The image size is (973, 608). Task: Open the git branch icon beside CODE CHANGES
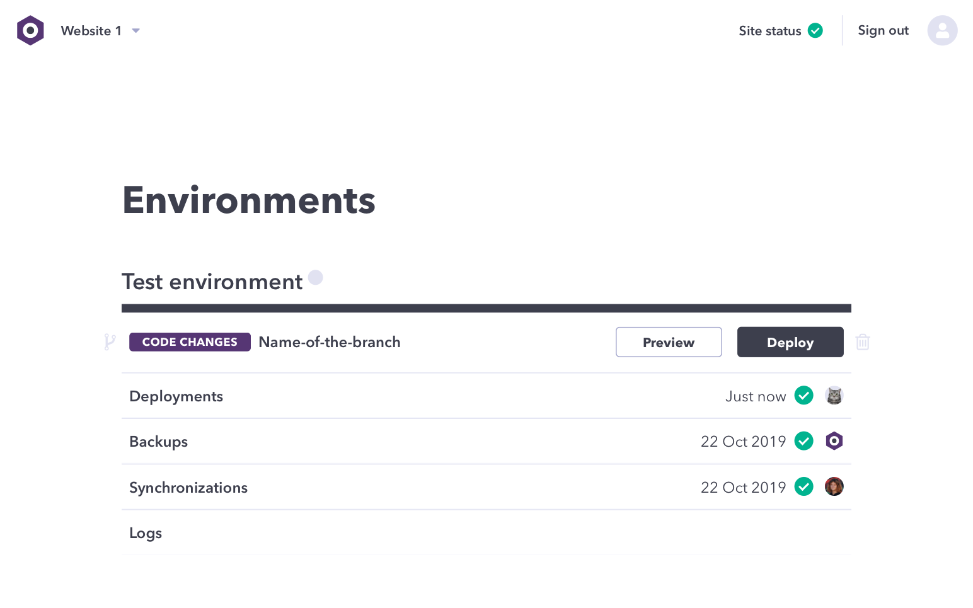click(x=110, y=341)
